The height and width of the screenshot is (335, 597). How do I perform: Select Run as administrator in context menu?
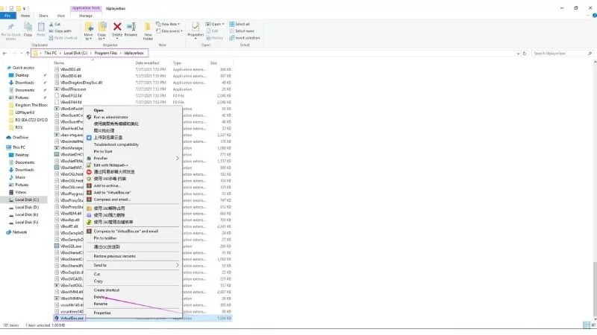coord(110,117)
